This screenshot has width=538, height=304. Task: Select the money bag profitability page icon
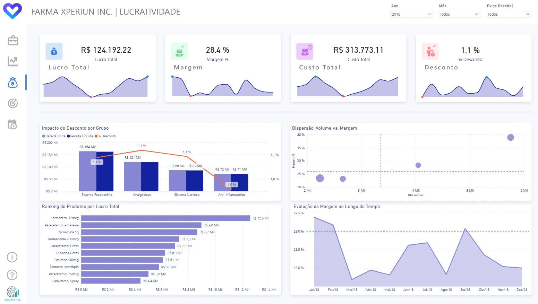[x=13, y=82]
